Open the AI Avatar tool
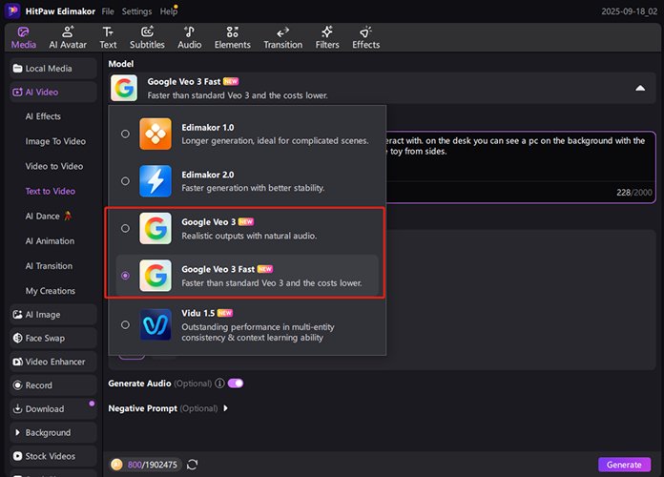This screenshot has height=477, width=664. (x=66, y=37)
